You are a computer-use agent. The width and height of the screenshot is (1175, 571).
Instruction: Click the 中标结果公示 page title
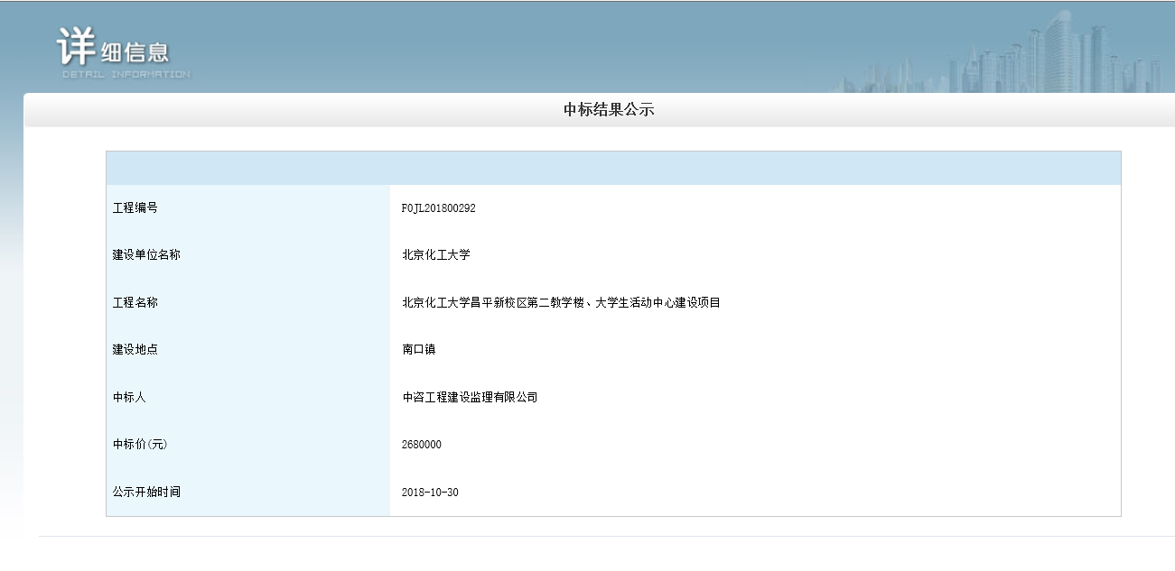click(609, 110)
